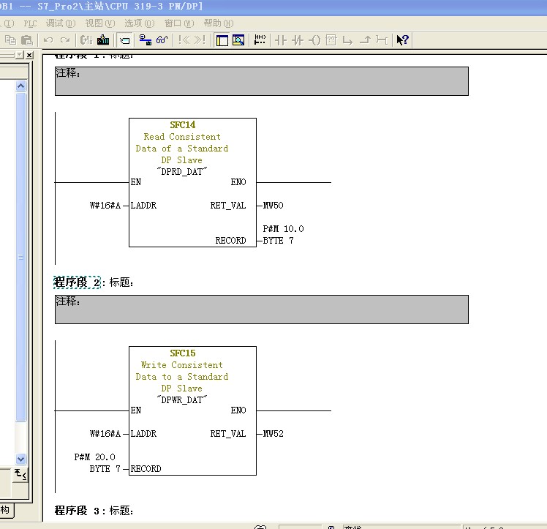Image resolution: width=547 pixels, height=529 pixels.
Task: Click the left panel scroll down arrow
Action: click(21, 459)
